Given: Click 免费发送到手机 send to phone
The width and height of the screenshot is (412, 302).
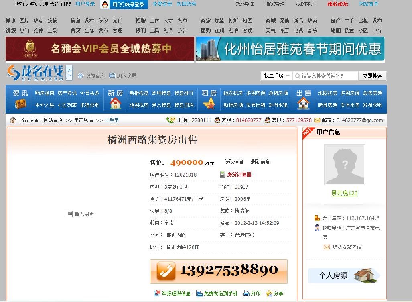Looking at the screenshot, I should [220, 294].
